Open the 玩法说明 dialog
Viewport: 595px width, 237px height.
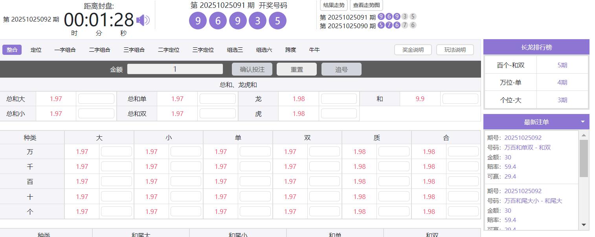[x=455, y=50]
